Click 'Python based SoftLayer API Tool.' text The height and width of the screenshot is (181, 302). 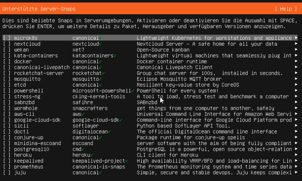tap(183, 126)
